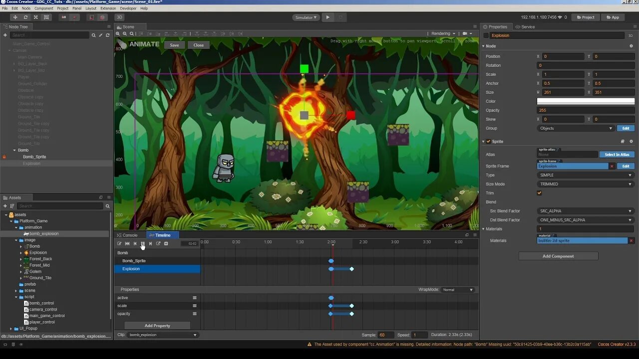Viewport: 639px width, 359px height.
Task: Click the Add Property button
Action: click(157, 326)
